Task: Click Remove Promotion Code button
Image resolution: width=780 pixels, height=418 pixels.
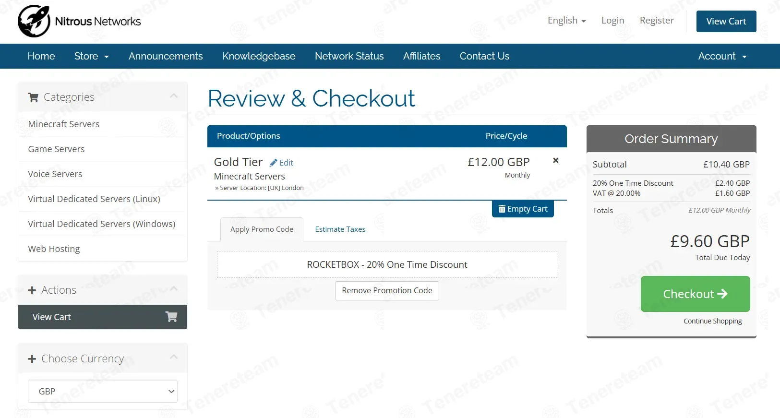Action: point(387,290)
